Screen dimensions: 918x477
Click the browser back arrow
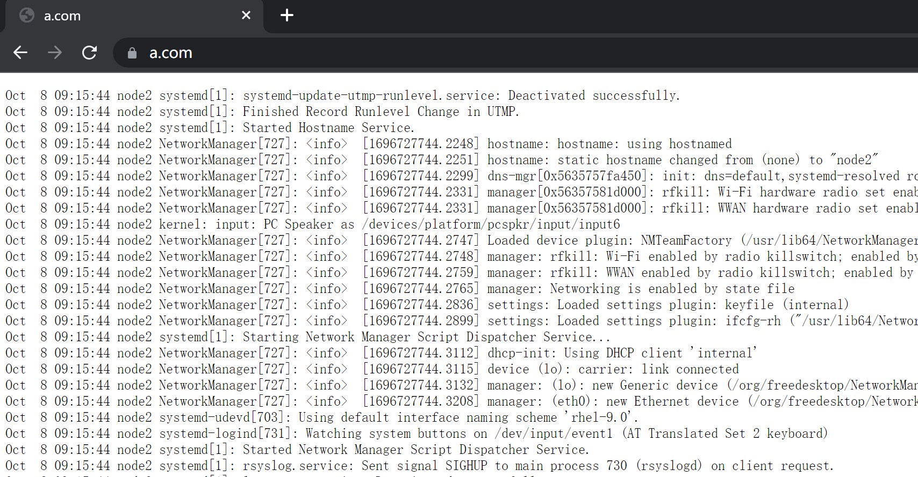click(x=20, y=53)
